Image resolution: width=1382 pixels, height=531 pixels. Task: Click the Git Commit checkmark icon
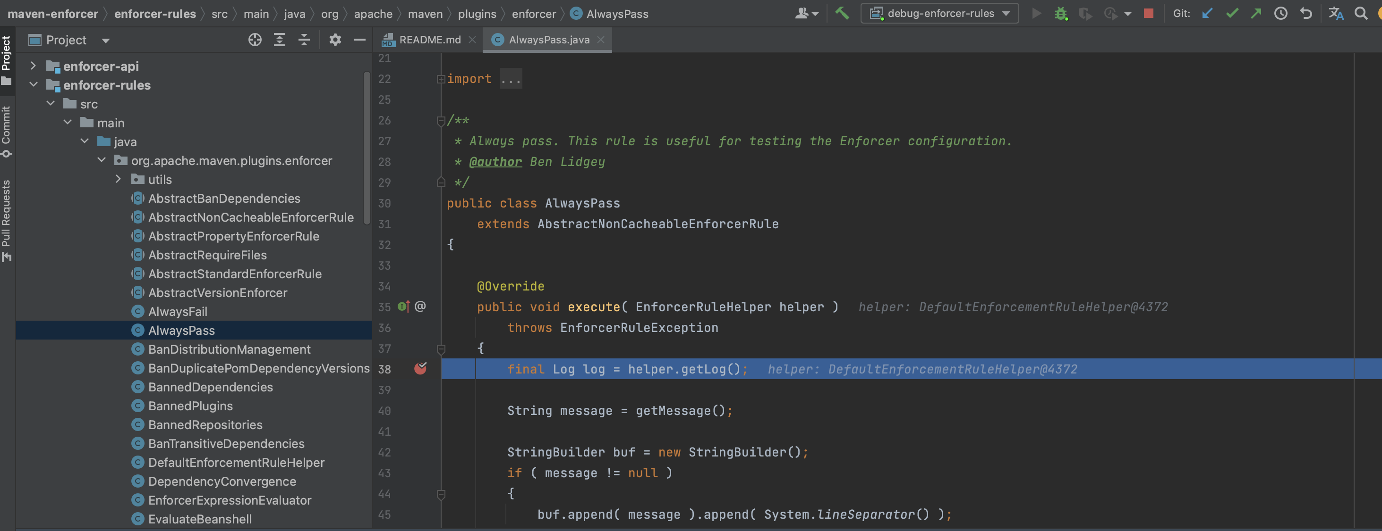tap(1232, 13)
